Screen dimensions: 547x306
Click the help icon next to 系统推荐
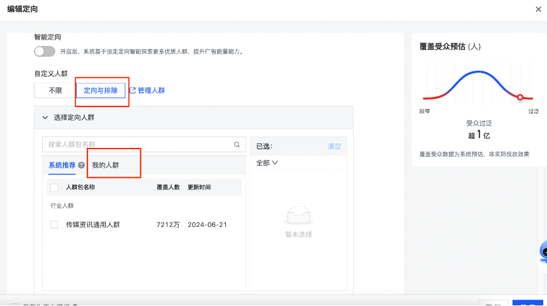[x=81, y=165]
